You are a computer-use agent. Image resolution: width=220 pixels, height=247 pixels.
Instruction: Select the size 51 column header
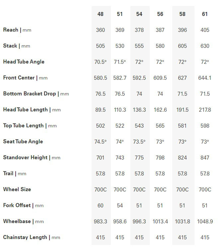click(x=120, y=14)
